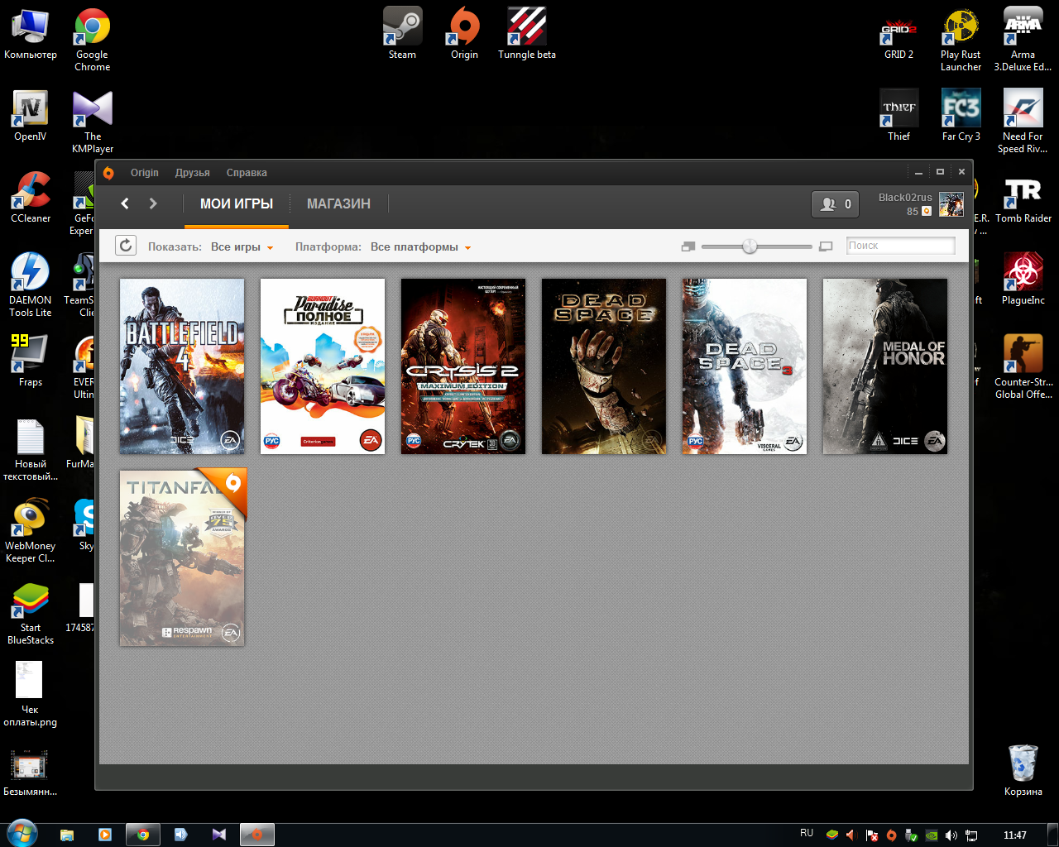The width and height of the screenshot is (1059, 847).
Task: Click the Origin taskbar button
Action: (257, 835)
